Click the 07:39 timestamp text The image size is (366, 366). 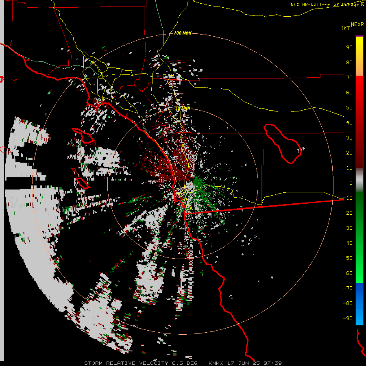(272, 363)
